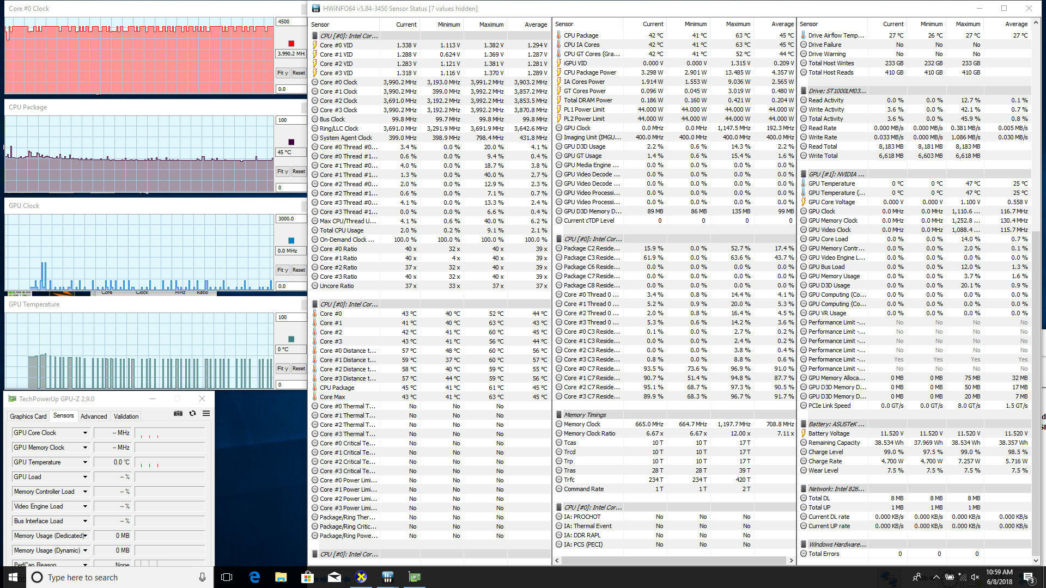Change the red Core #0 Clock color swatch
This screenshot has height=588, width=1046.
[291, 44]
